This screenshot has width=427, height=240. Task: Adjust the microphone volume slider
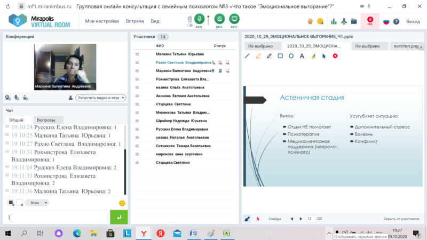pyautogui.click(x=208, y=20)
